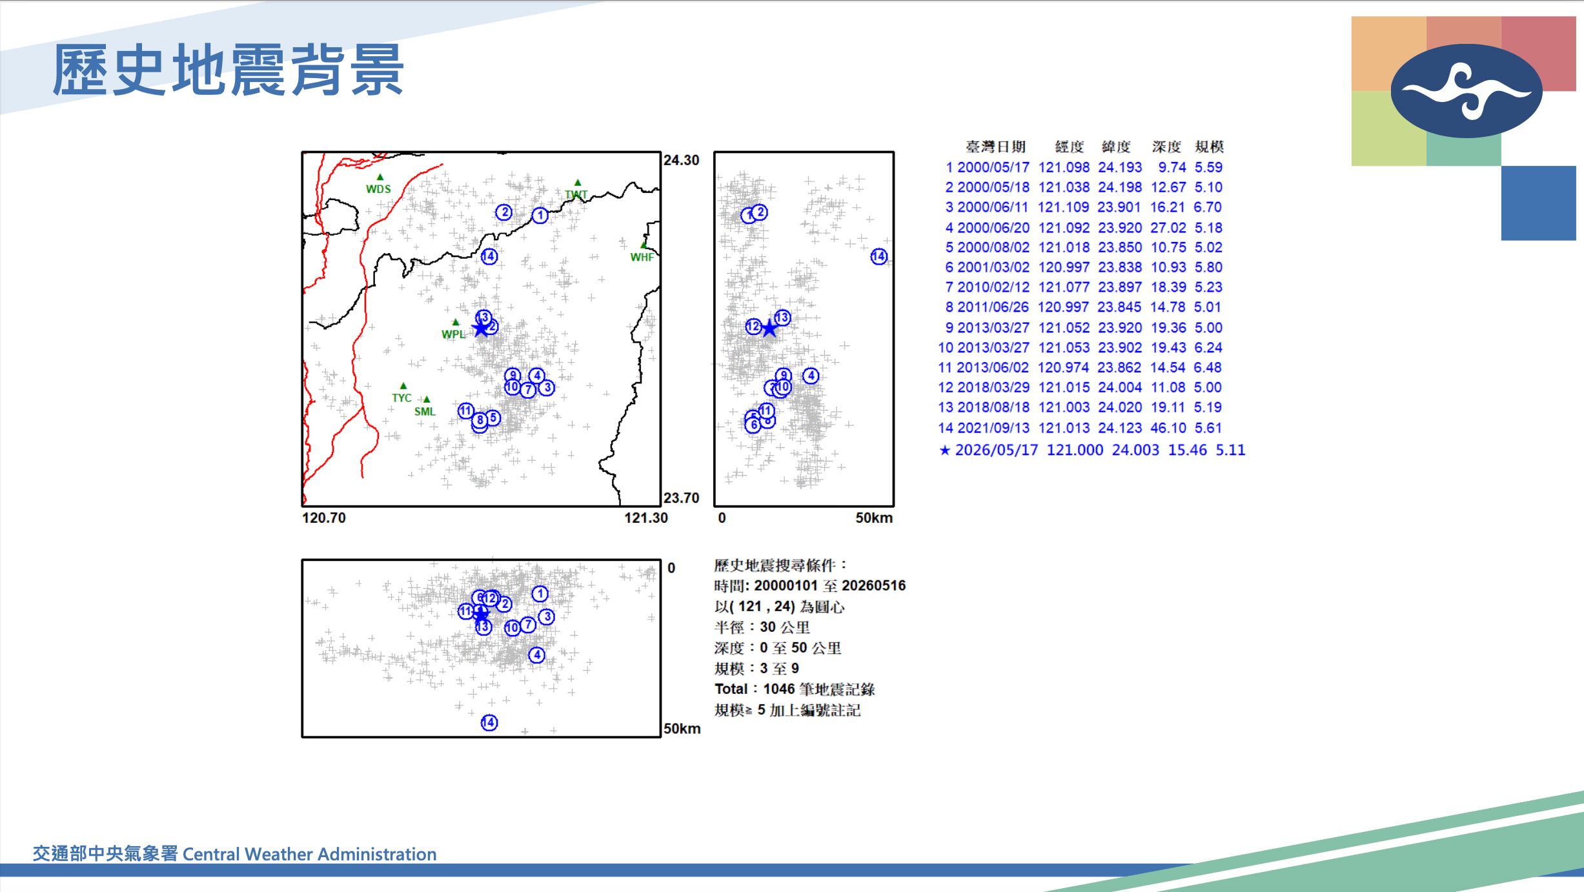Click the footer text Central Weather Administration
Viewport: 1584px width, 892px height.
pos(310,854)
